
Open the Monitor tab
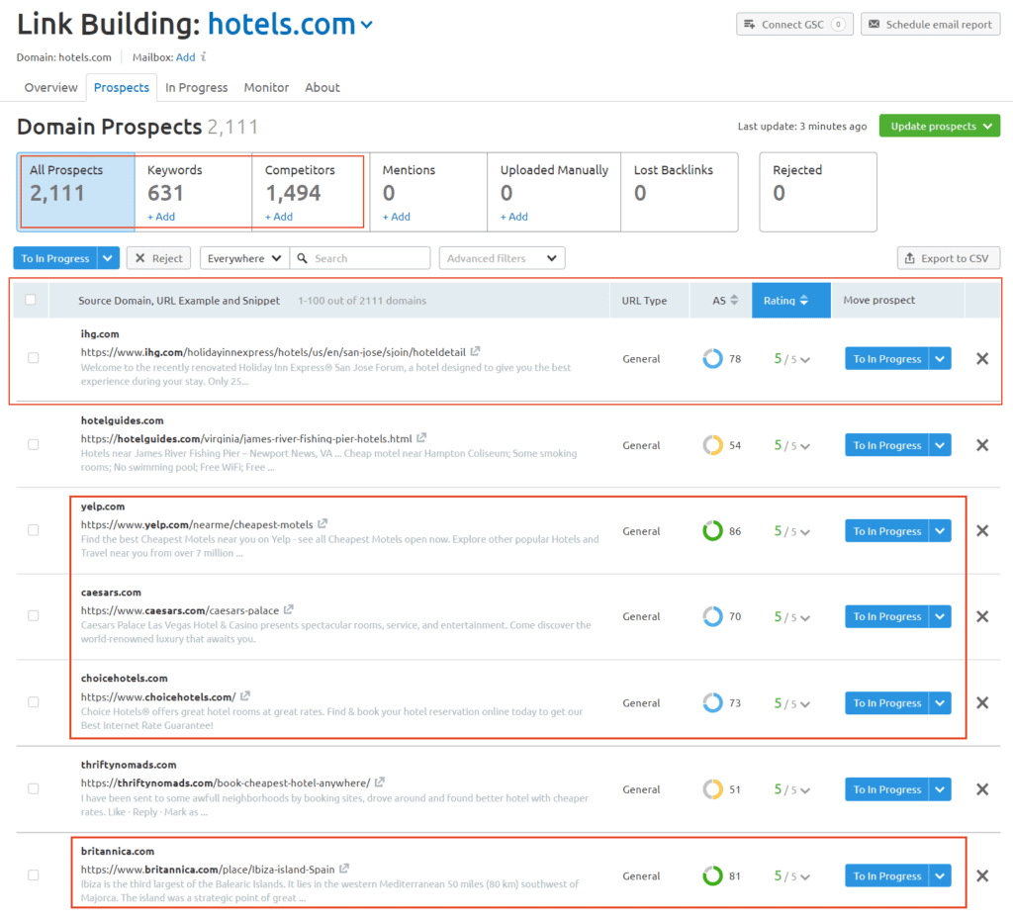point(266,87)
